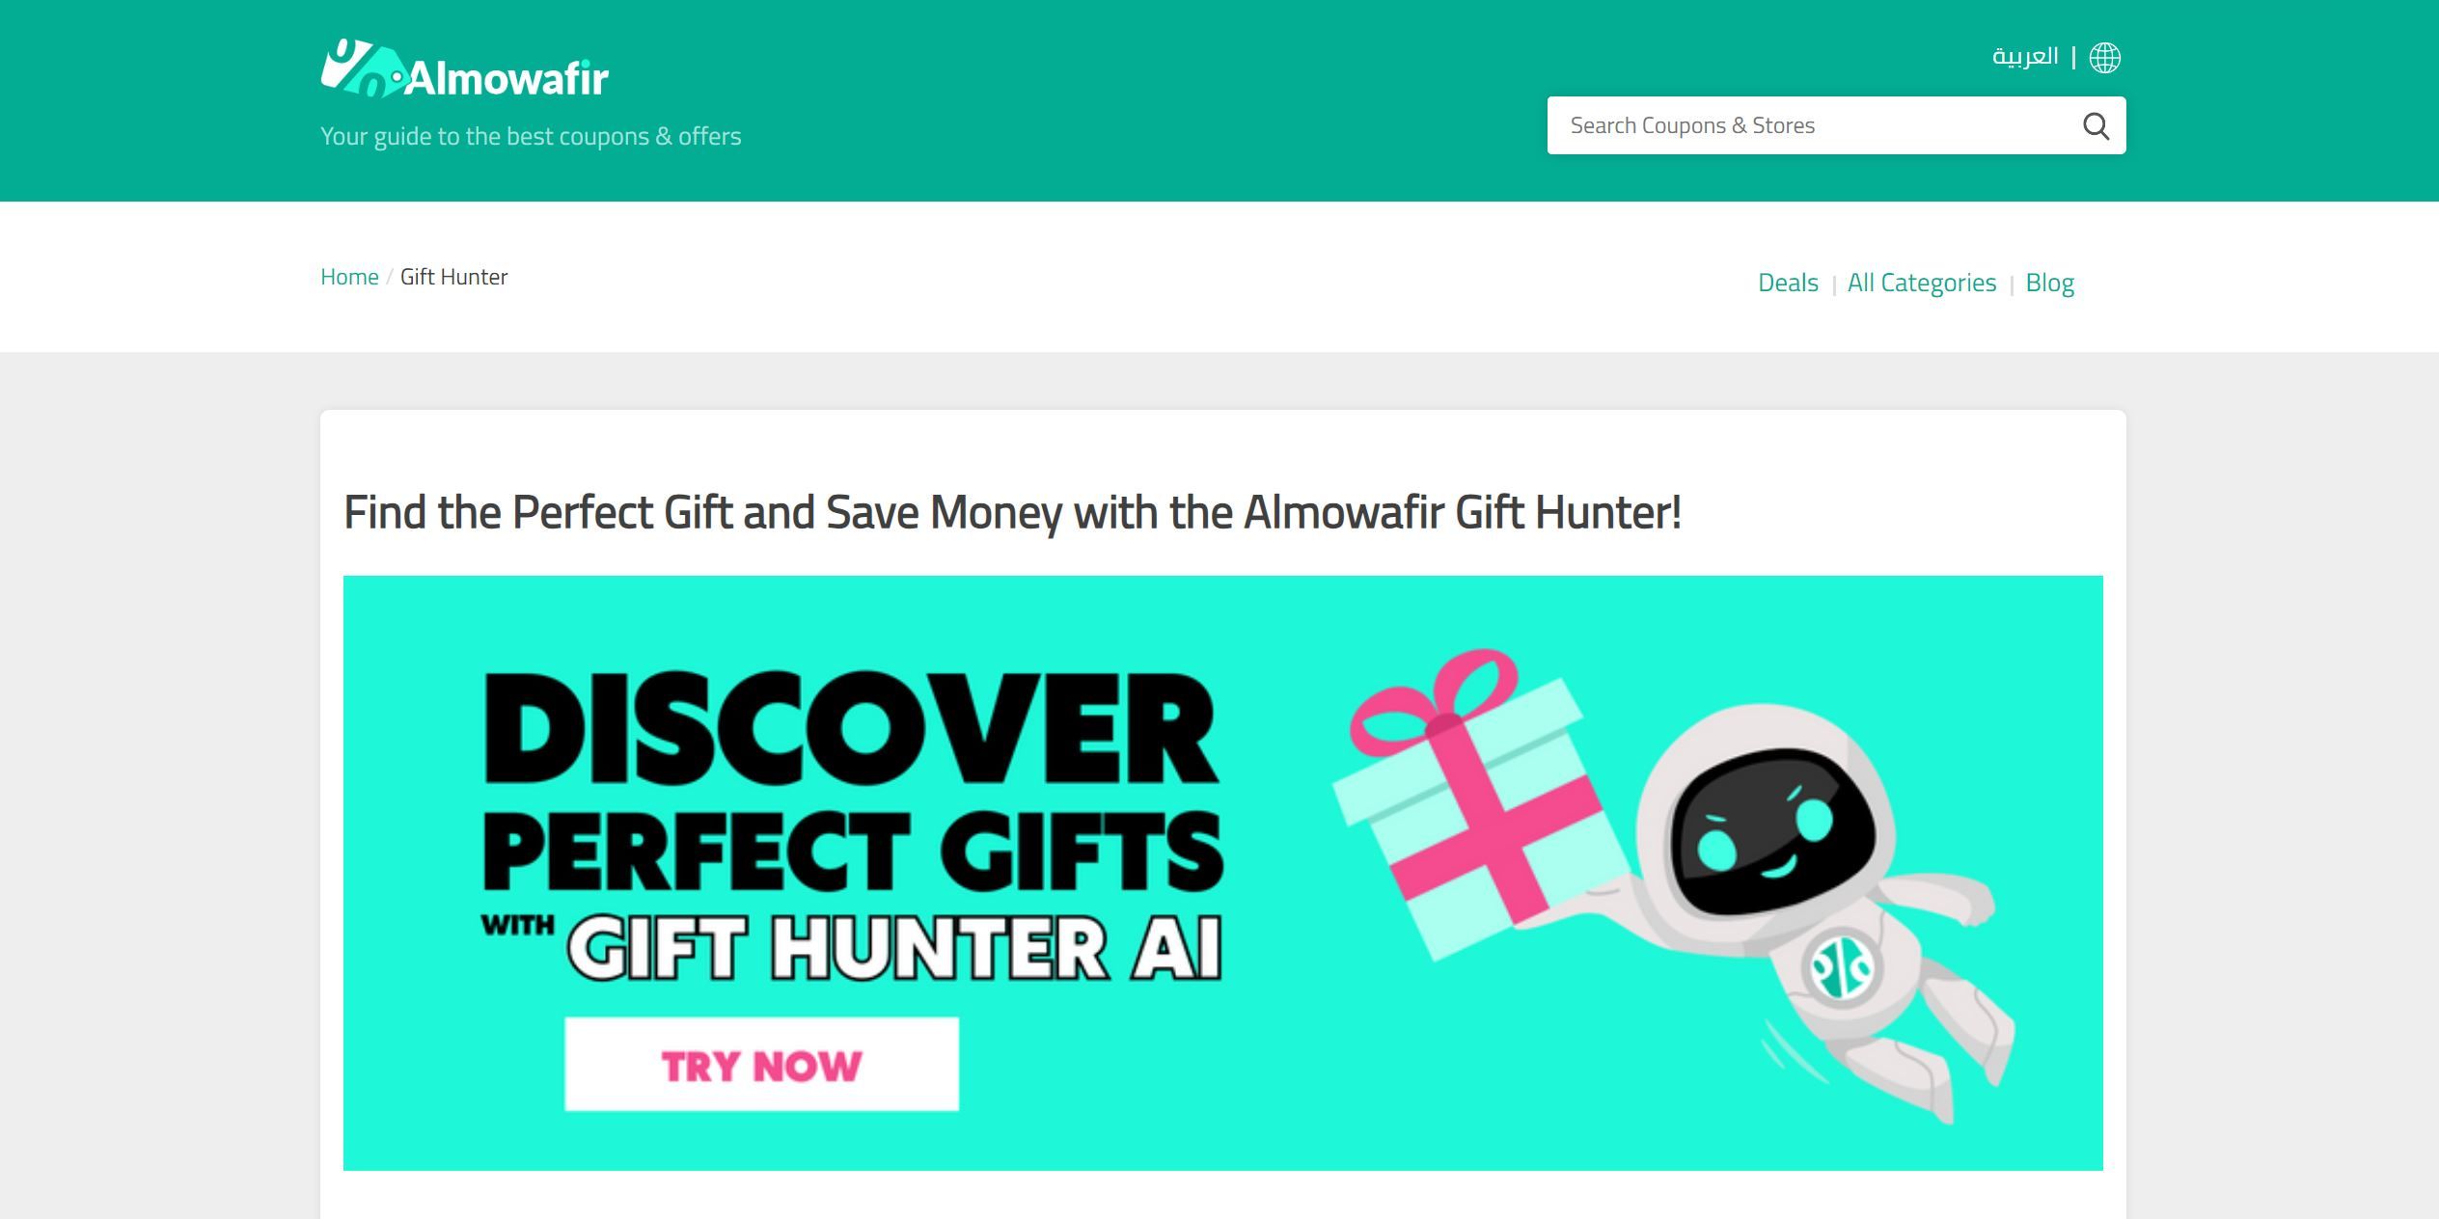Open the Deals menu item
The height and width of the screenshot is (1219, 2439).
tap(1788, 283)
